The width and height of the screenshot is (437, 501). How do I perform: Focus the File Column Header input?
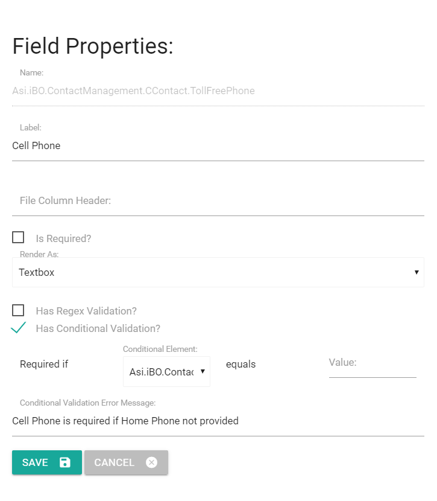pyautogui.click(x=218, y=201)
